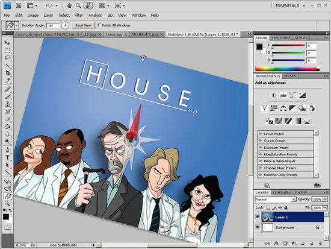Add a Levels adjustment

tap(283, 95)
